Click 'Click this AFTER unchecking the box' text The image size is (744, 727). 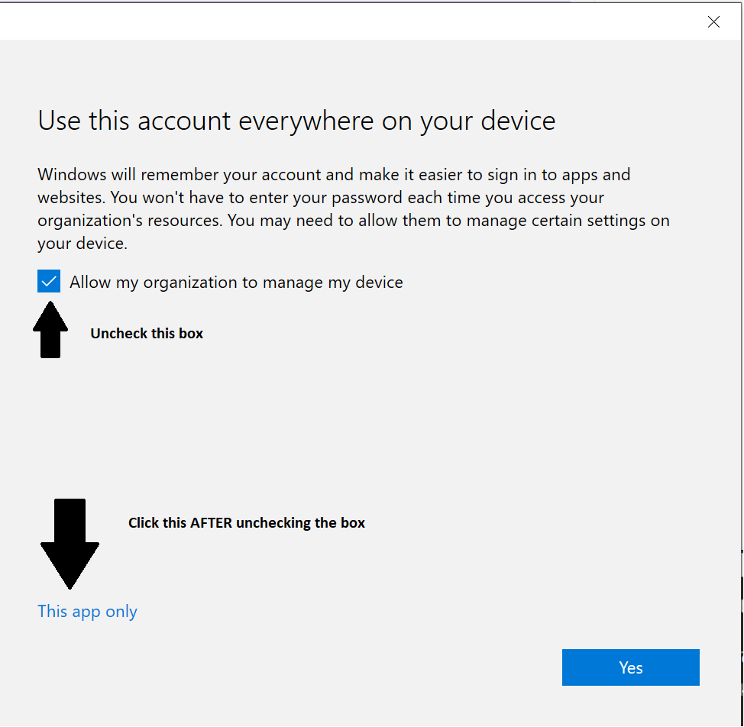(246, 523)
